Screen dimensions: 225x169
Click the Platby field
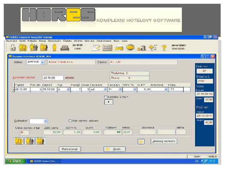[x=130, y=78]
